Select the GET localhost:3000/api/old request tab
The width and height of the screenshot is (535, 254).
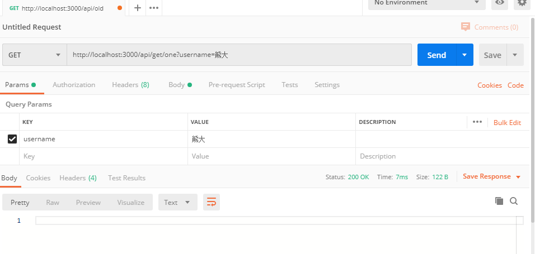[x=63, y=8]
